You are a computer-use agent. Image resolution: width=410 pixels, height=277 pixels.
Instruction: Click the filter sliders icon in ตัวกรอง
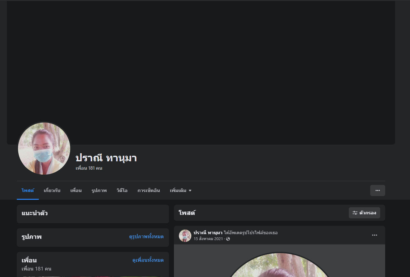pyautogui.click(x=355, y=213)
